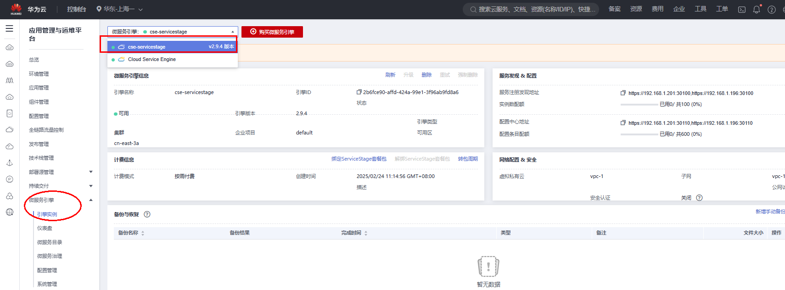
Task: Open the 微服务引擎 selector dropdown
Action: [173, 32]
